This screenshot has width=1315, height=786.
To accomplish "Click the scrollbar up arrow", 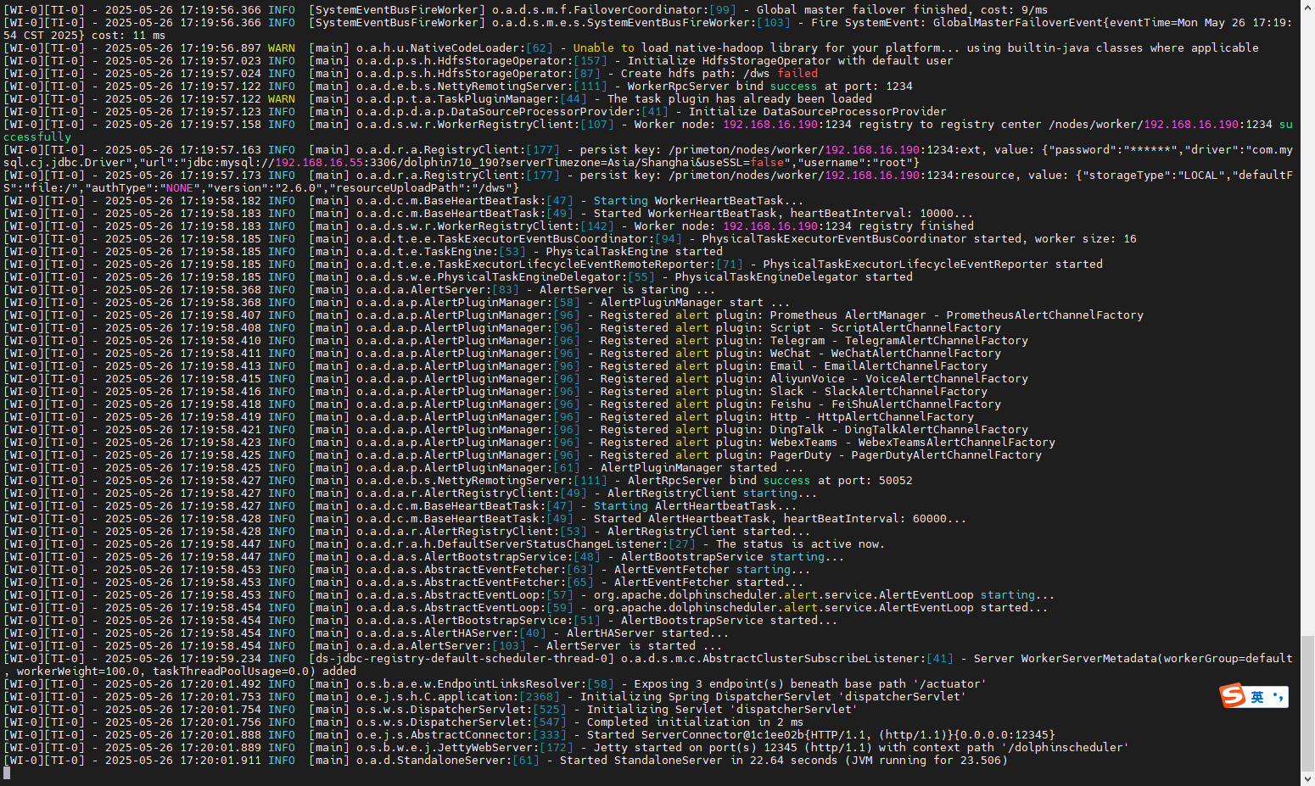I will (1307, 7).
